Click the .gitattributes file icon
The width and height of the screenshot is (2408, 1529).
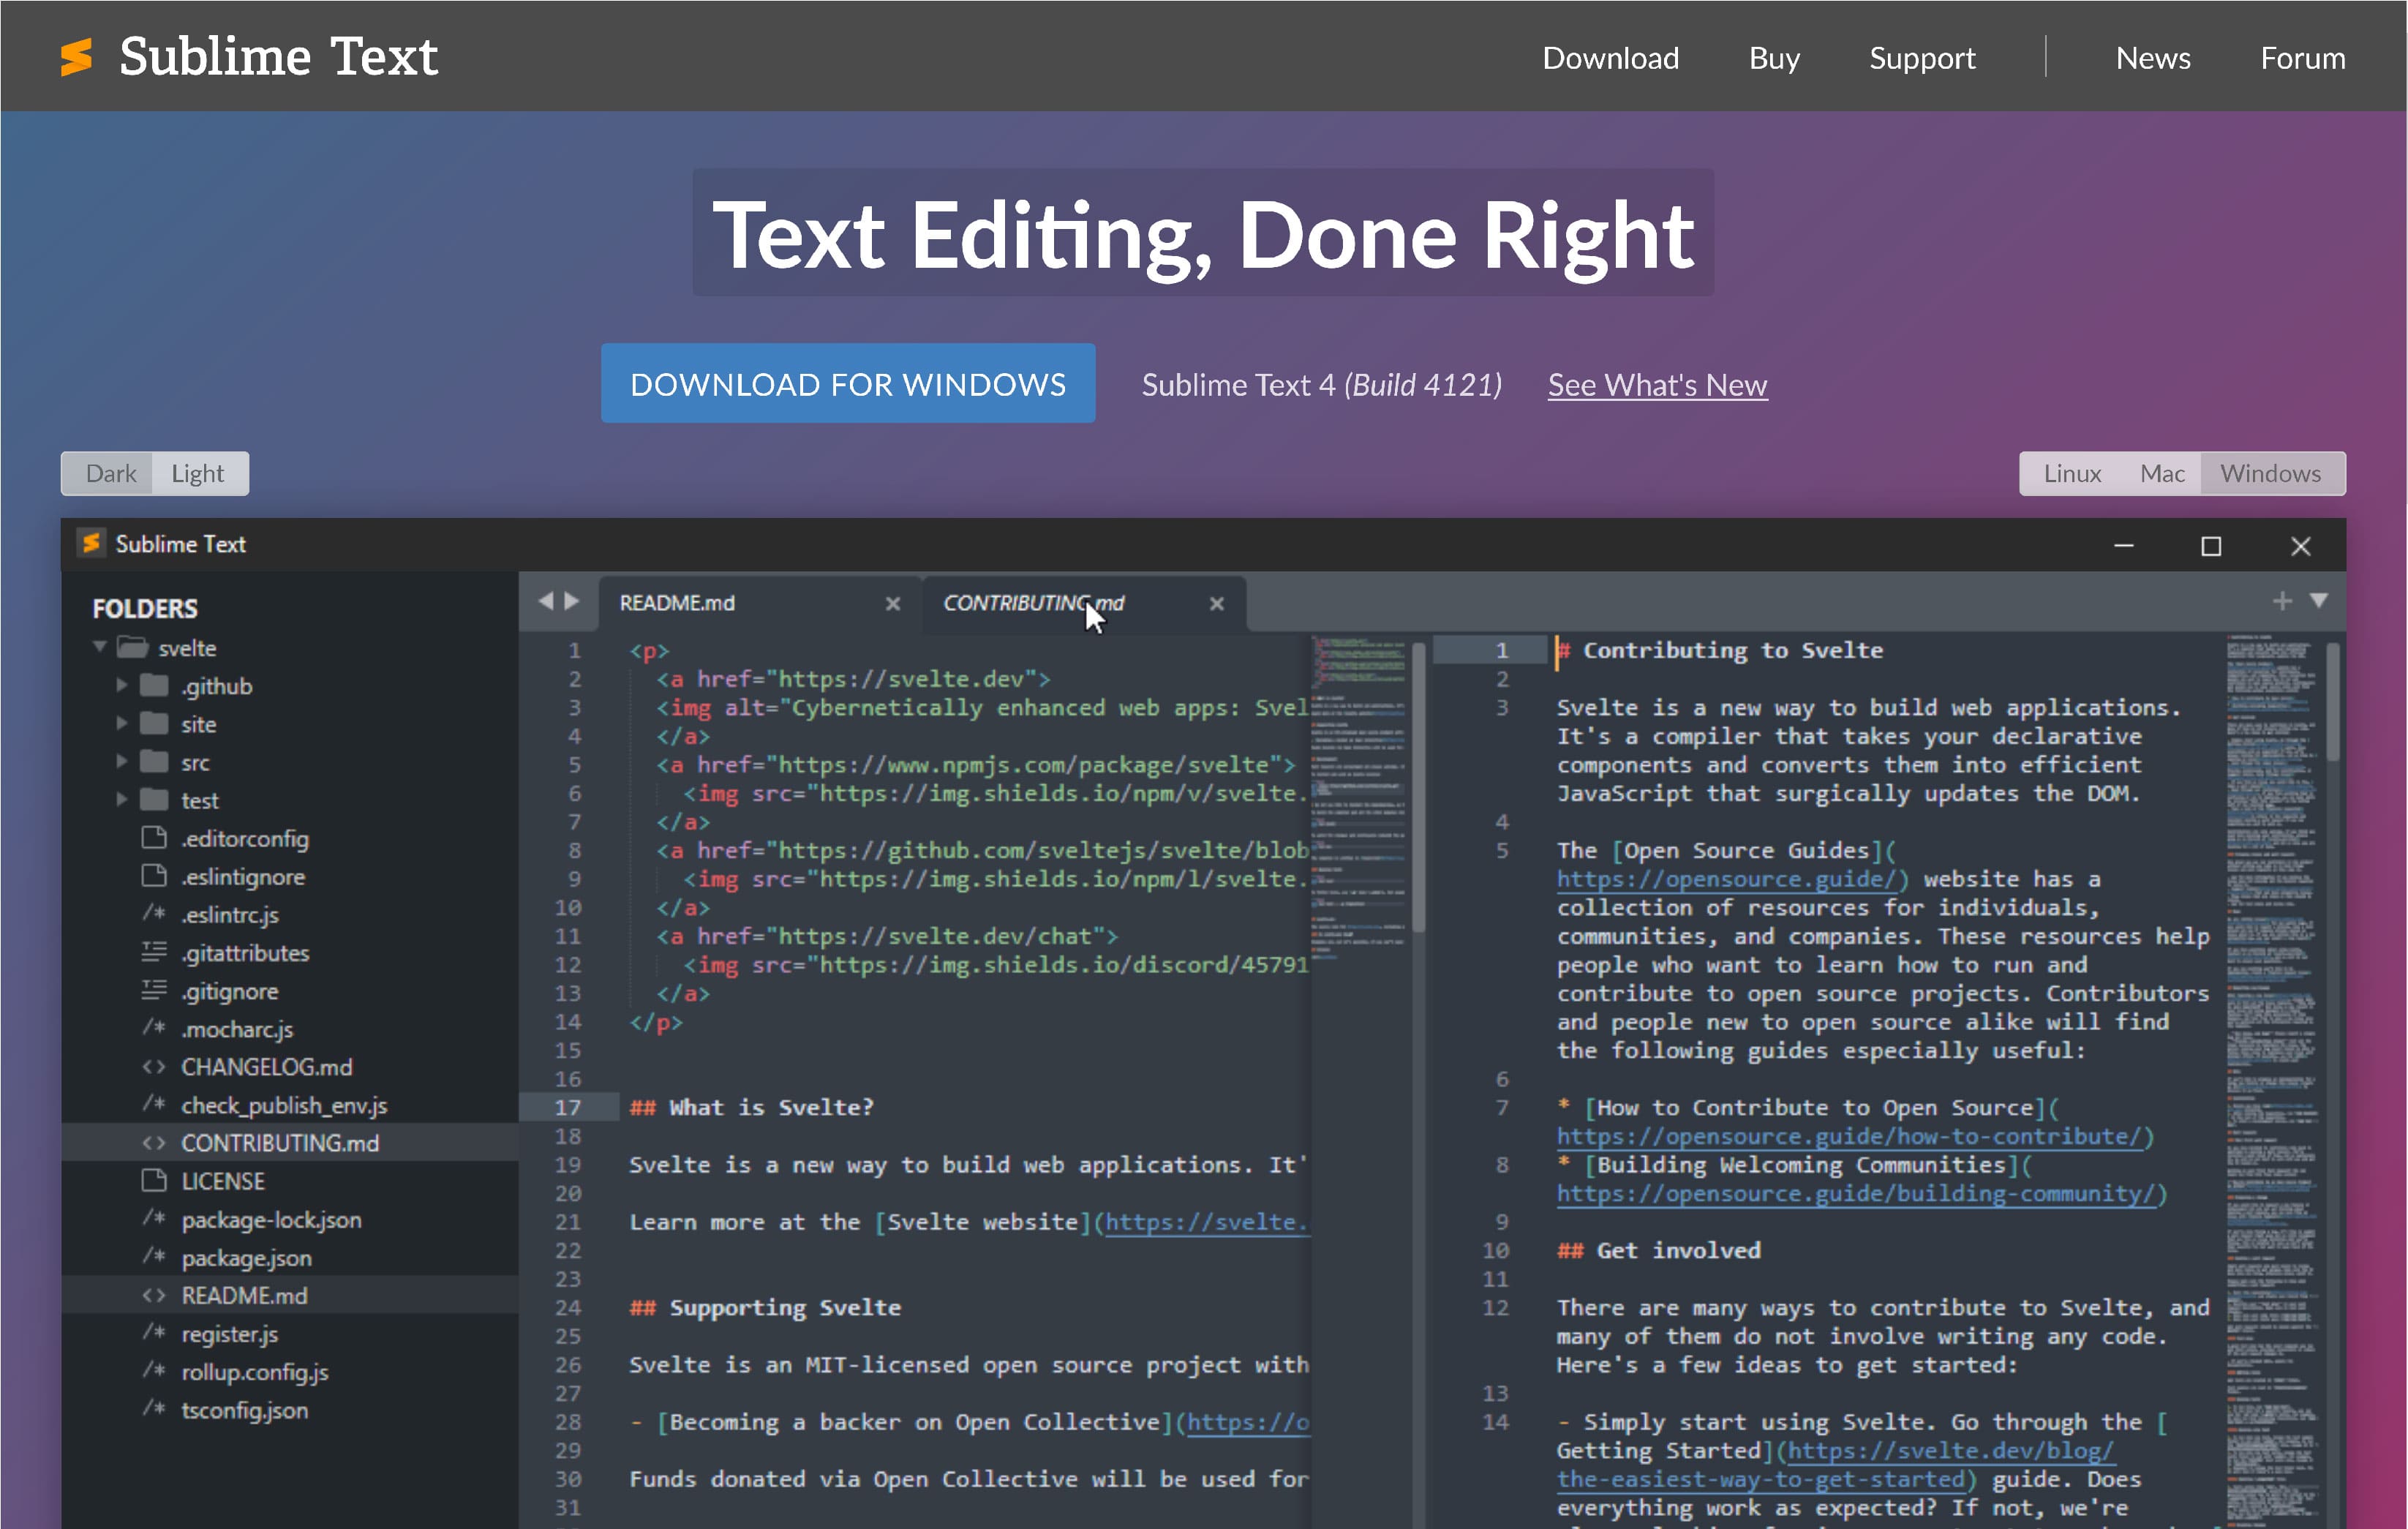[154, 952]
